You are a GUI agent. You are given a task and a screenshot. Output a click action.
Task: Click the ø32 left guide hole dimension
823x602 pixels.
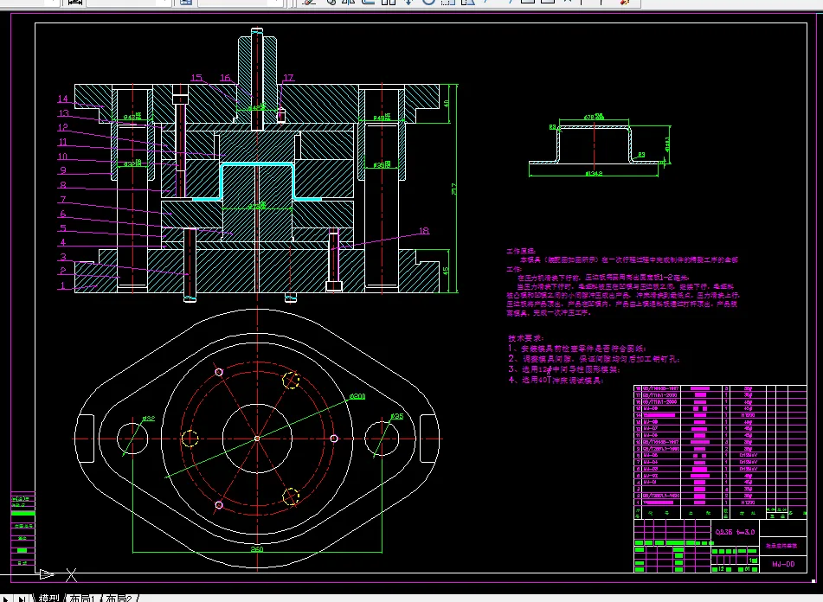[x=149, y=419]
